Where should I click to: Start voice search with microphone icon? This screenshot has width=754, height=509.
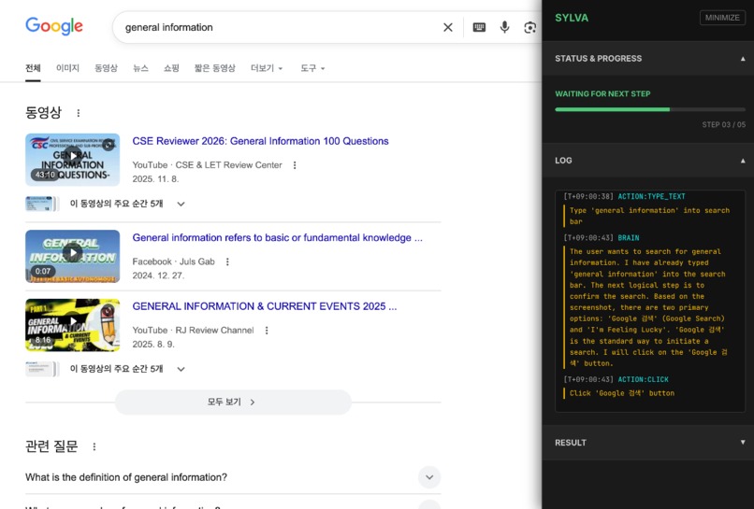[504, 27]
